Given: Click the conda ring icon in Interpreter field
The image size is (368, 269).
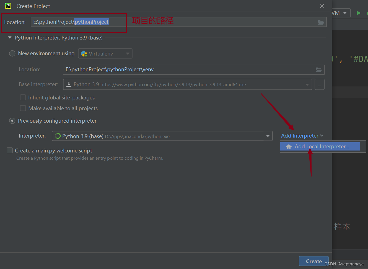Looking at the screenshot, I should [x=58, y=136].
